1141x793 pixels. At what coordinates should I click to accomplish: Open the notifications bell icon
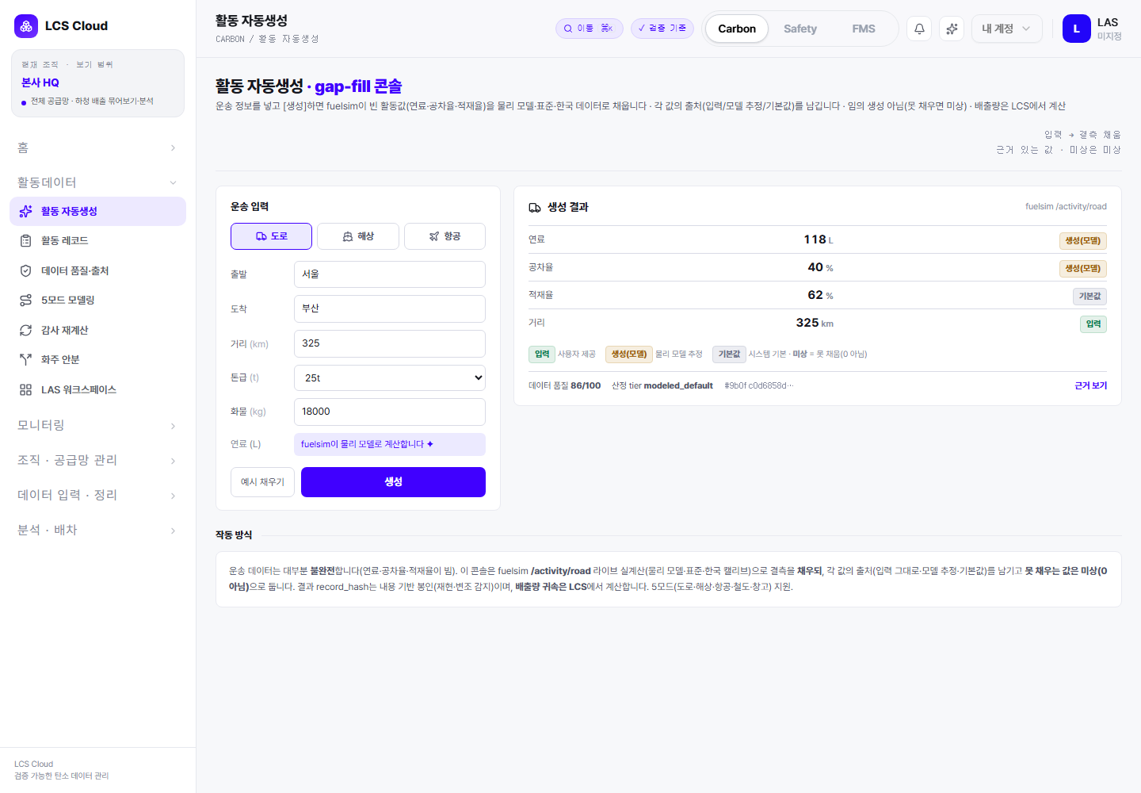[x=919, y=29]
